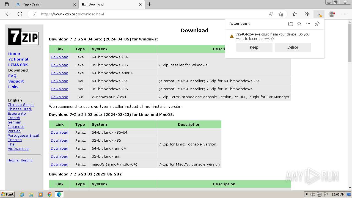Open Support sidebar link
Screen dimensions: 352x198
pyautogui.click(x=16, y=81)
